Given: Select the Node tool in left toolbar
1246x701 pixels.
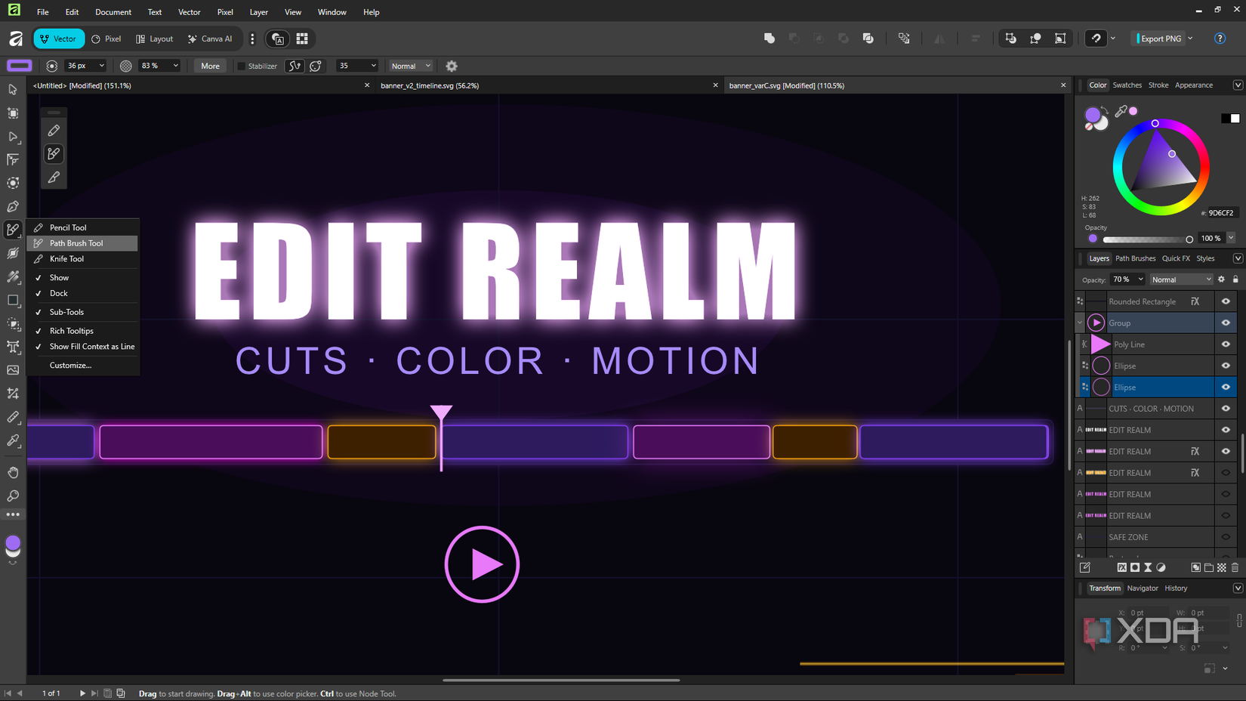Looking at the screenshot, I should 13,137.
